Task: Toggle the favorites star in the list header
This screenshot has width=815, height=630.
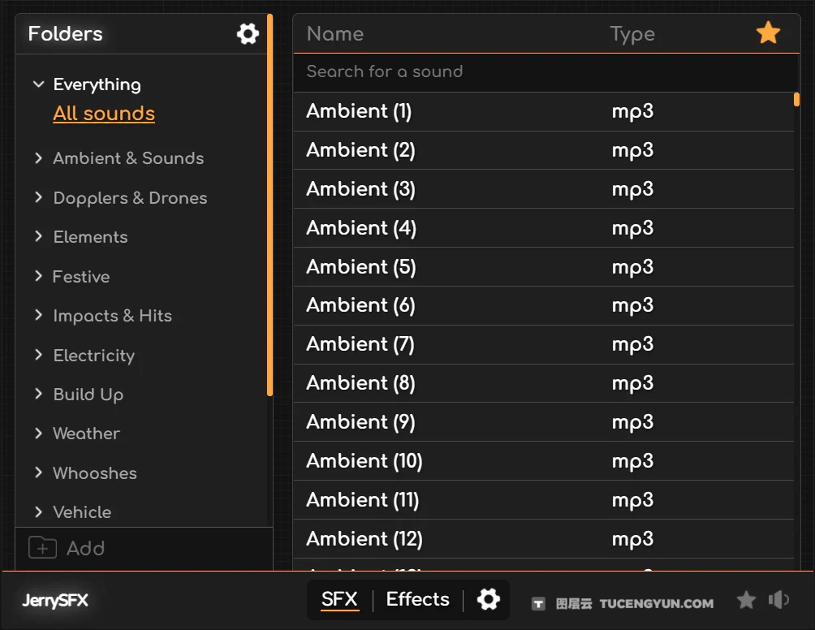Action: tap(768, 33)
